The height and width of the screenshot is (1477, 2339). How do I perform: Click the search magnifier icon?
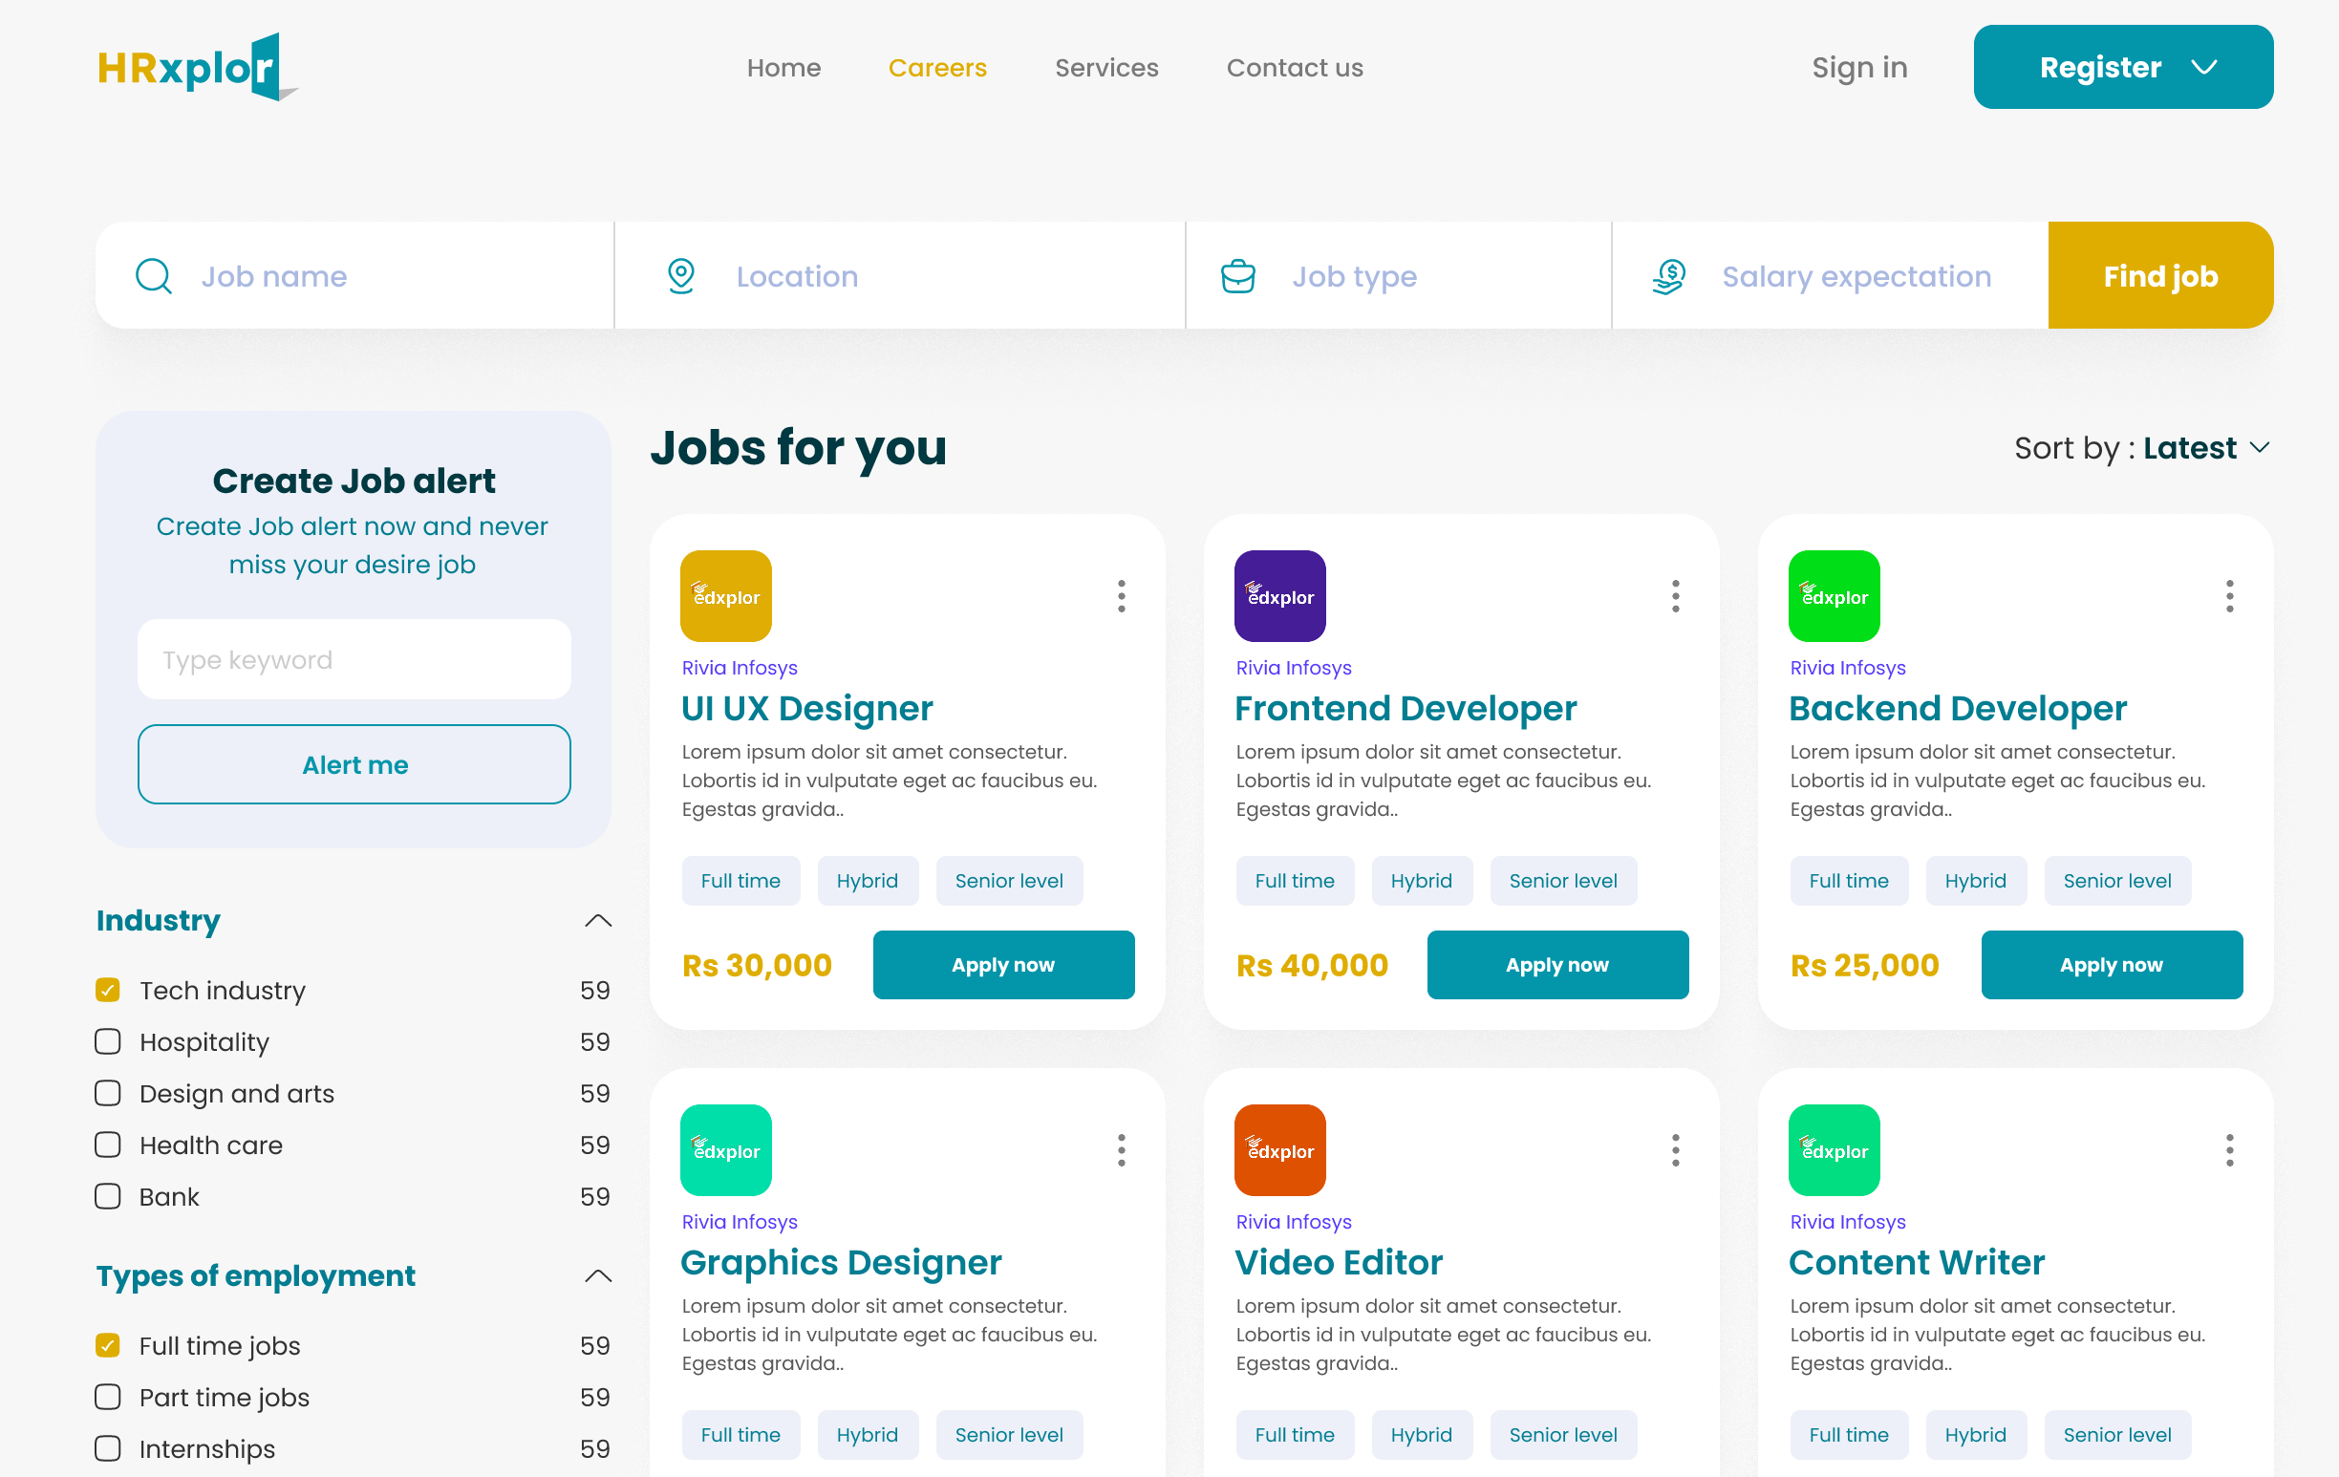pos(154,276)
